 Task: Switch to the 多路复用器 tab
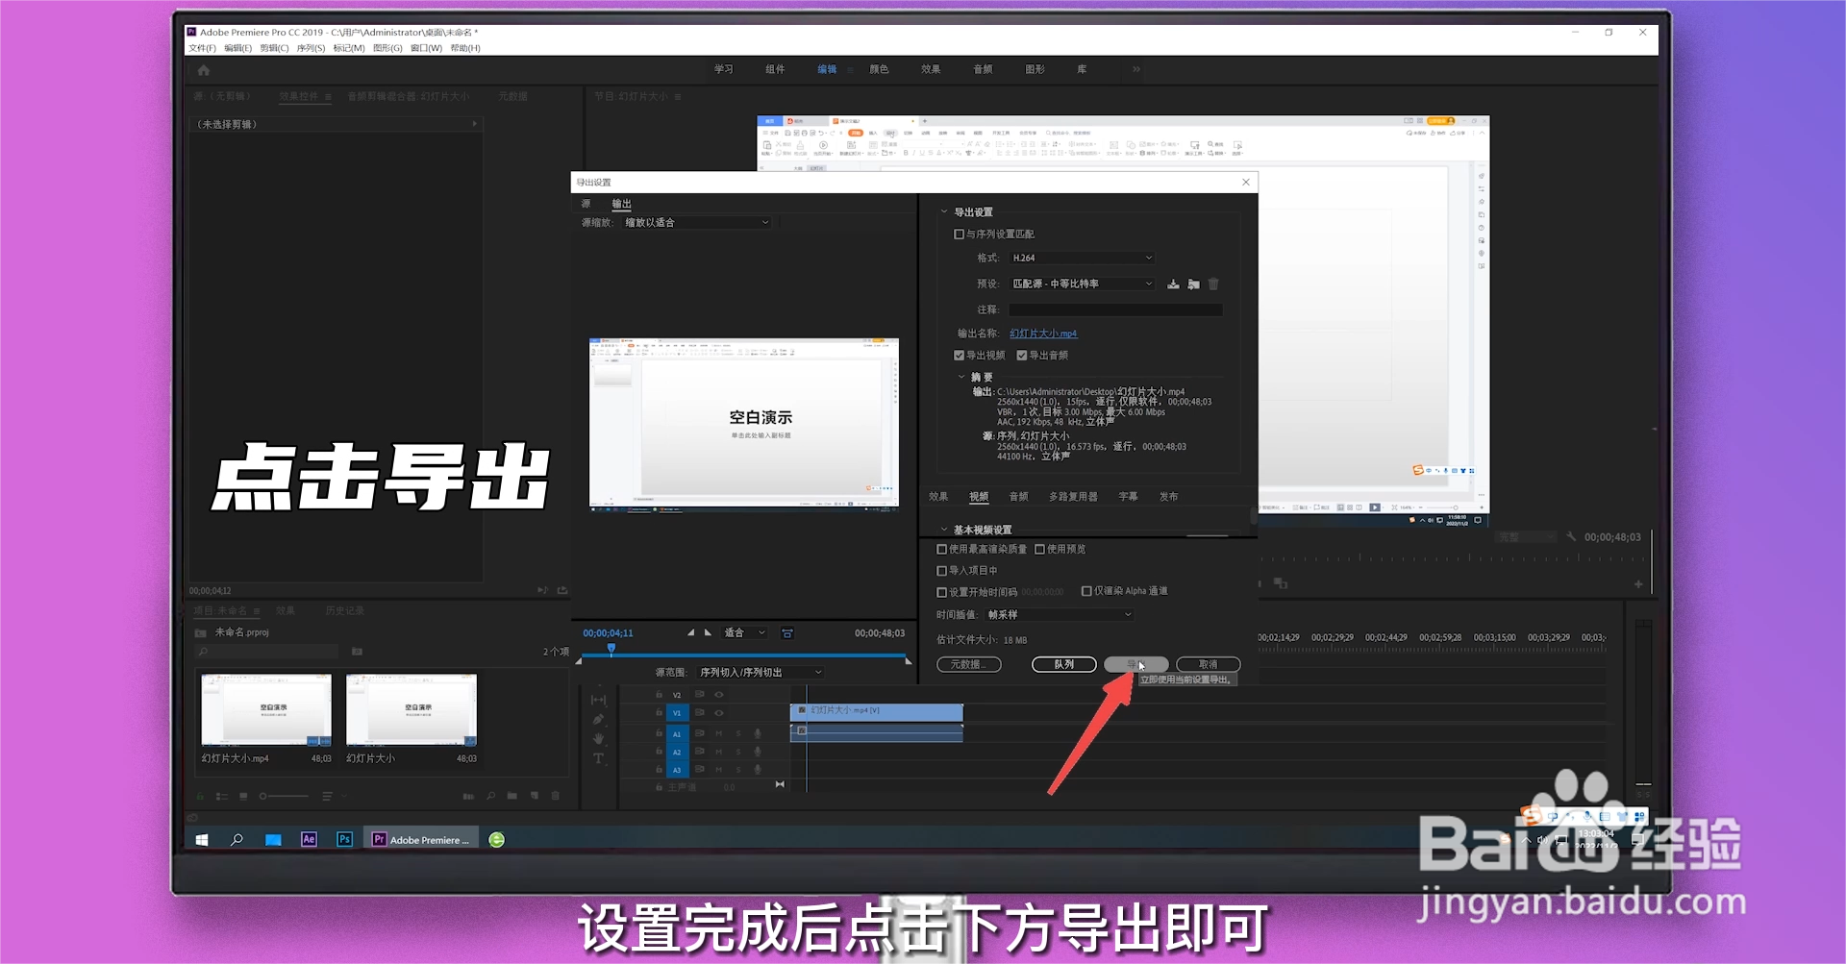pos(1073,497)
